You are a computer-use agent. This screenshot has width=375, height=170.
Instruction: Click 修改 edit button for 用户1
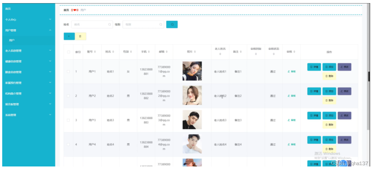click(x=344, y=67)
